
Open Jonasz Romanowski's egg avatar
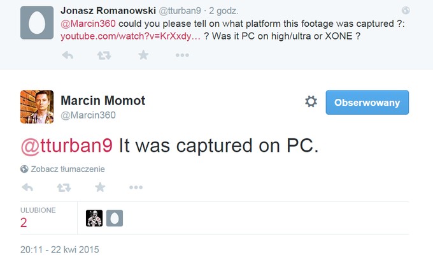36,23
